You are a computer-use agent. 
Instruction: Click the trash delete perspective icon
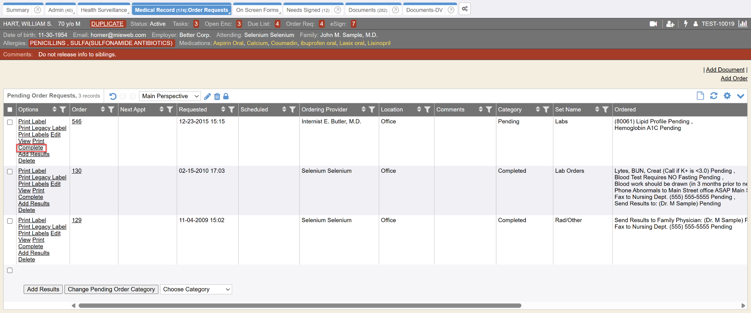click(x=217, y=96)
